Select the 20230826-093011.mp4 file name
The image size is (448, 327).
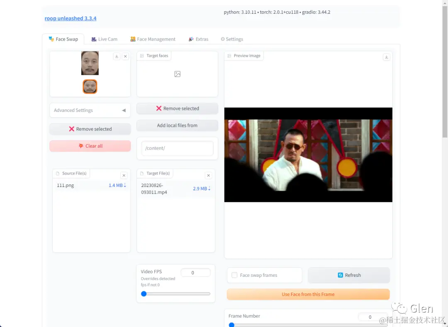154,189
